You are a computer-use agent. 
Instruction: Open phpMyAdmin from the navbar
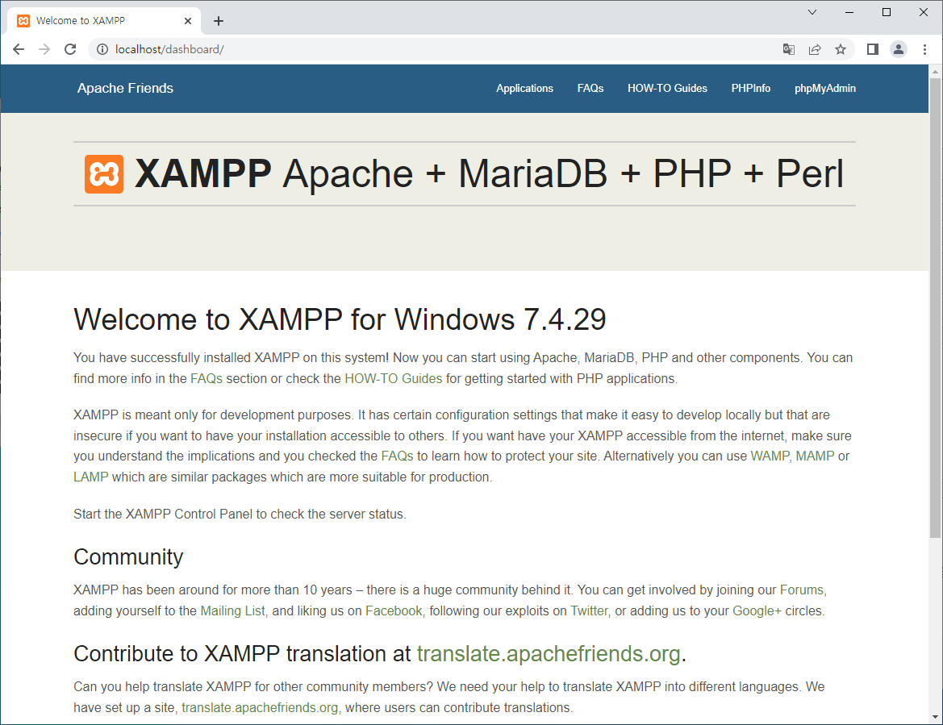[825, 89]
